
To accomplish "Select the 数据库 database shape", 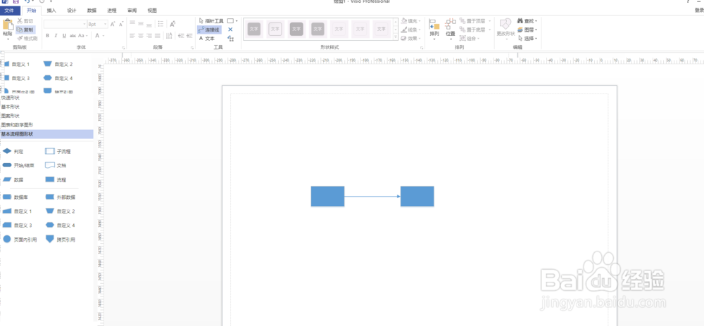I will point(7,197).
